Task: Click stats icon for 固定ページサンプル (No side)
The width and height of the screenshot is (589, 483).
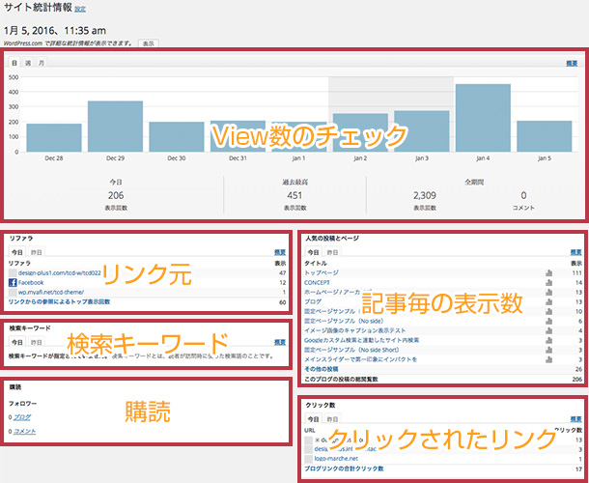Action: (x=549, y=320)
